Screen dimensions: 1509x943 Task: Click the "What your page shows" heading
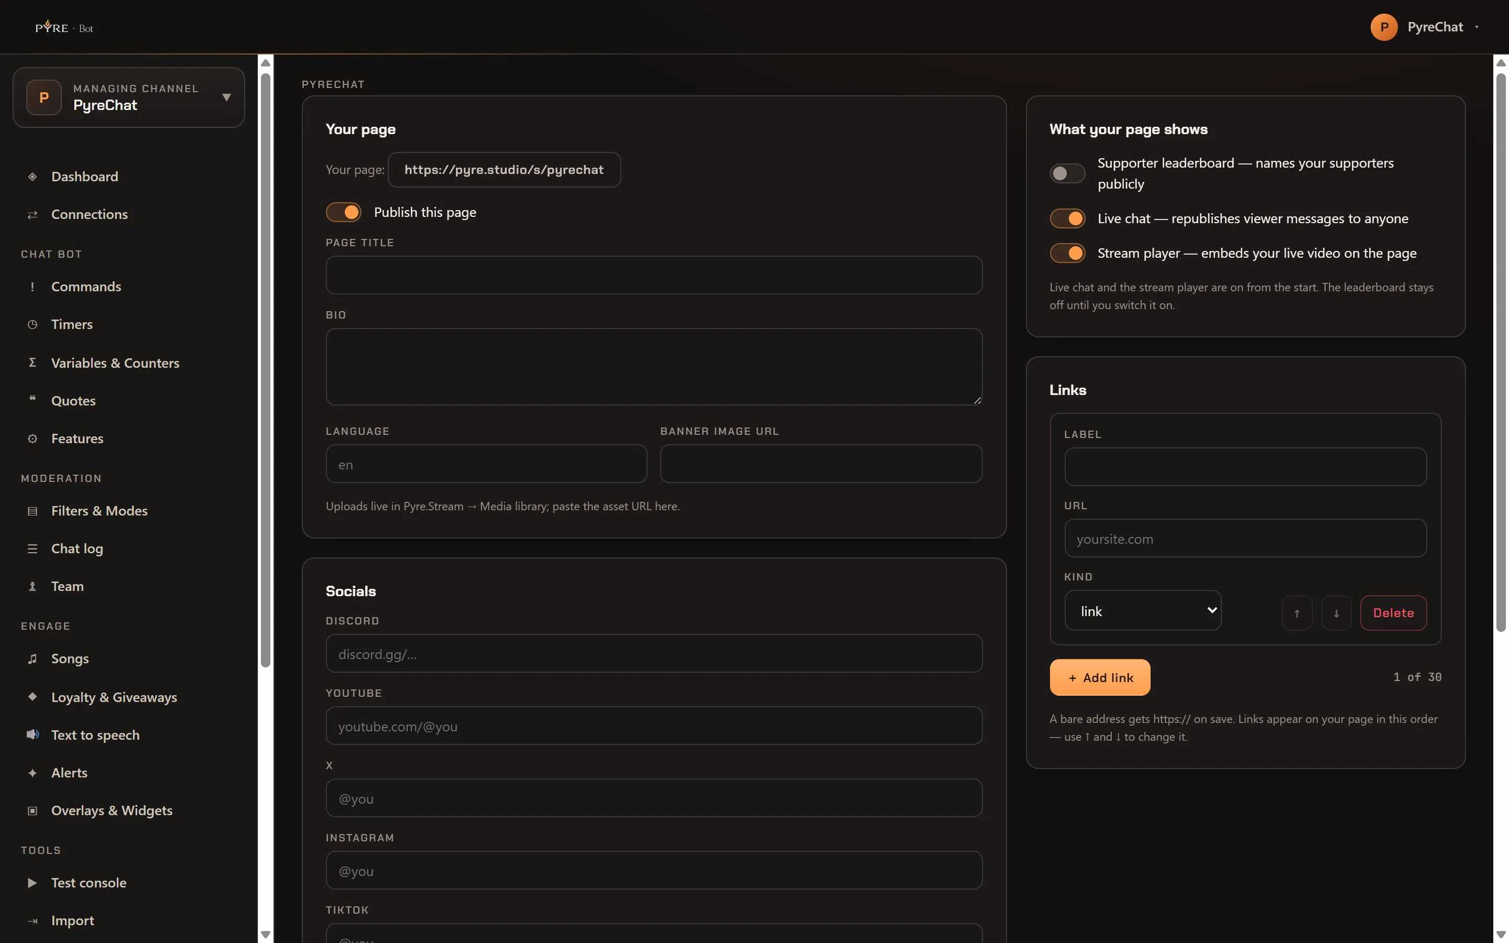click(x=1128, y=129)
